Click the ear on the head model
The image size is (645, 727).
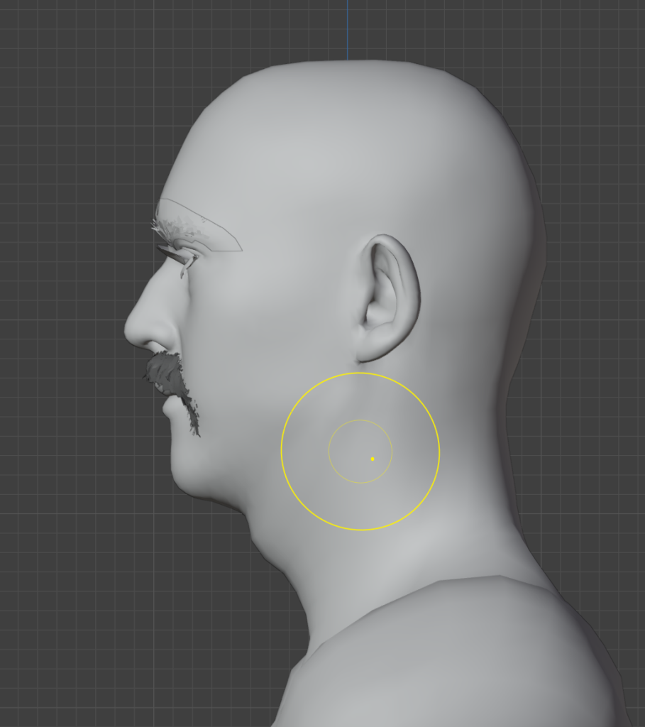pos(388,298)
